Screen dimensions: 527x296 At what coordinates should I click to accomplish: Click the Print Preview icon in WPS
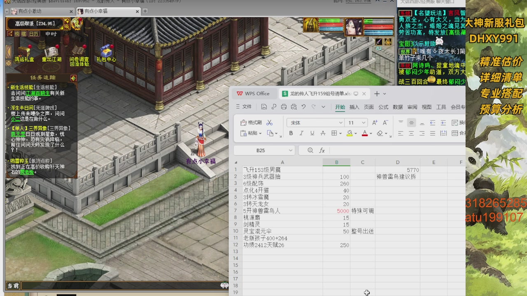point(294,107)
